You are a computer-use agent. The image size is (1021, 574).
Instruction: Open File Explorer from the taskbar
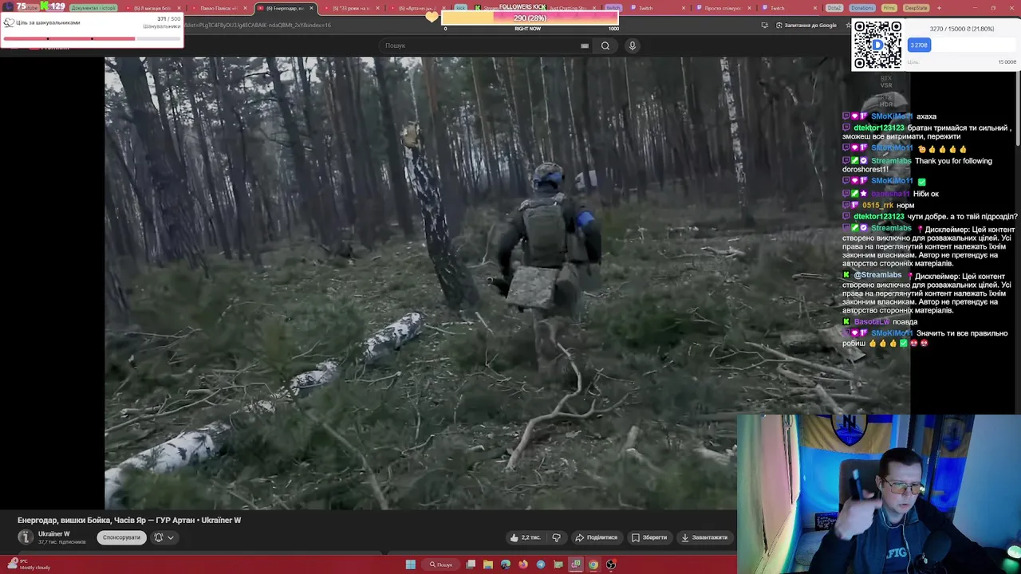pos(488,564)
